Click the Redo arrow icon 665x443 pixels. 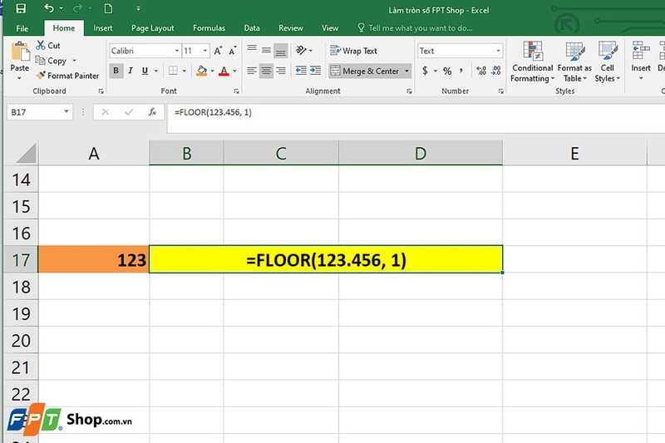tap(77, 8)
